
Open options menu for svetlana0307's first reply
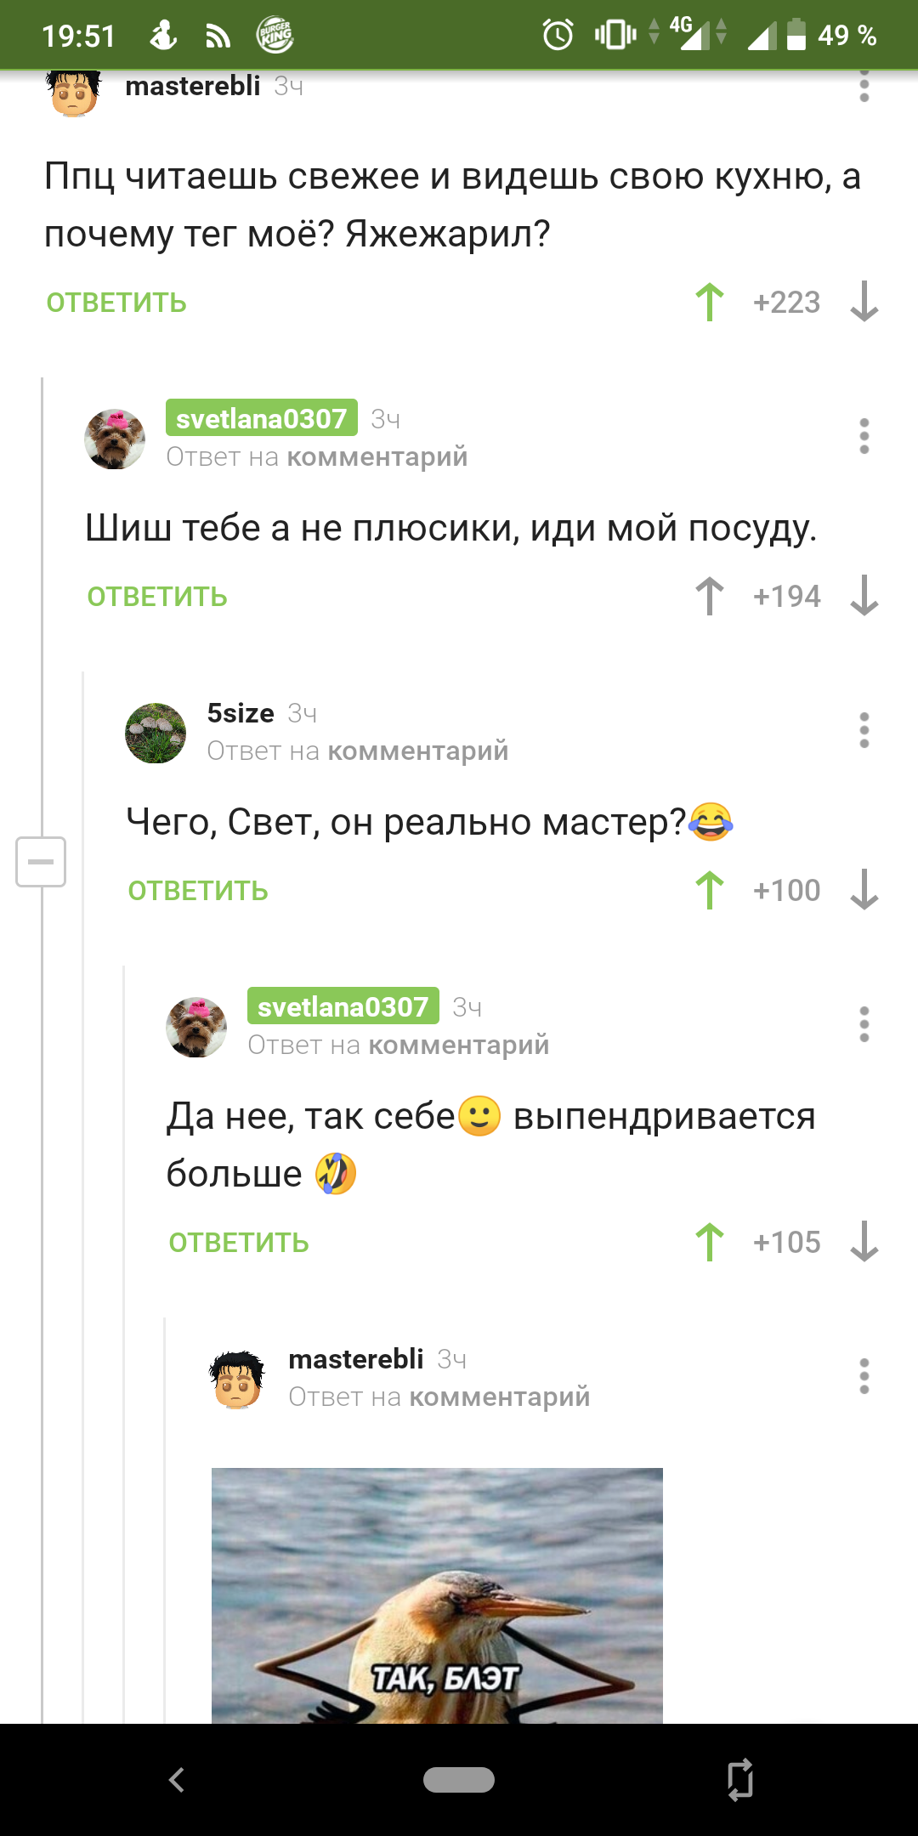(864, 436)
